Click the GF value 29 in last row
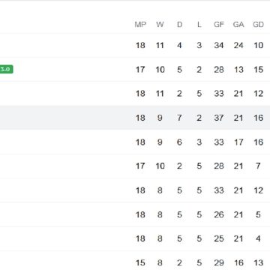The width and height of the screenshot is (270, 270). point(219,262)
